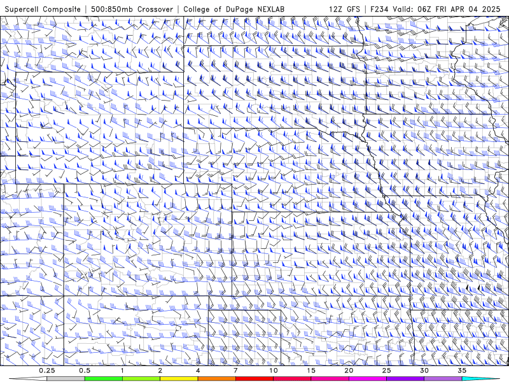509x382 pixels.
Task: Click the legend value 7
Action: tap(235, 371)
